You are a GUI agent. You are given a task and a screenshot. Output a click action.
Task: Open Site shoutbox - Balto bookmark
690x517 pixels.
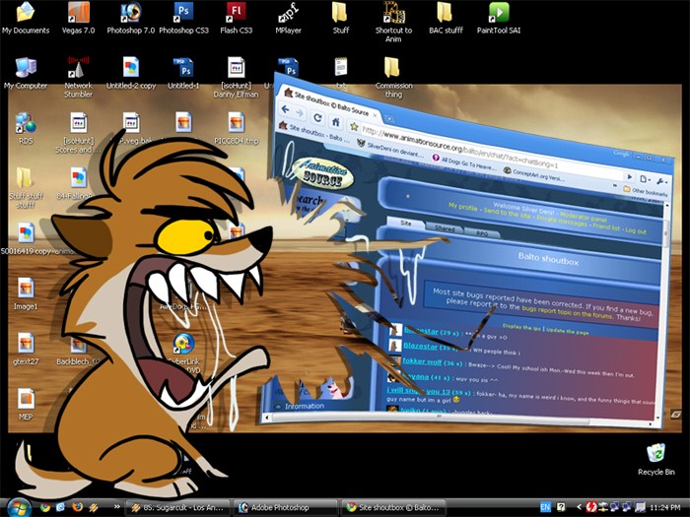coord(314,133)
